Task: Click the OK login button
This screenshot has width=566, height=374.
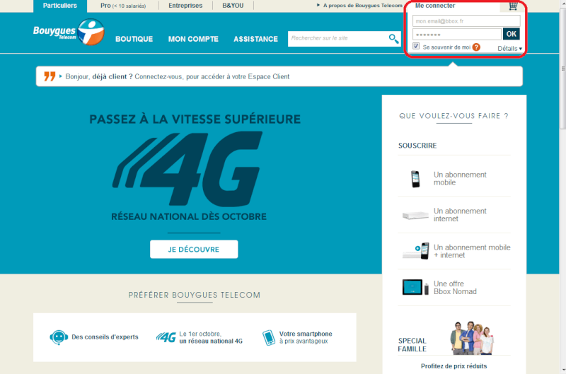Action: tap(511, 34)
